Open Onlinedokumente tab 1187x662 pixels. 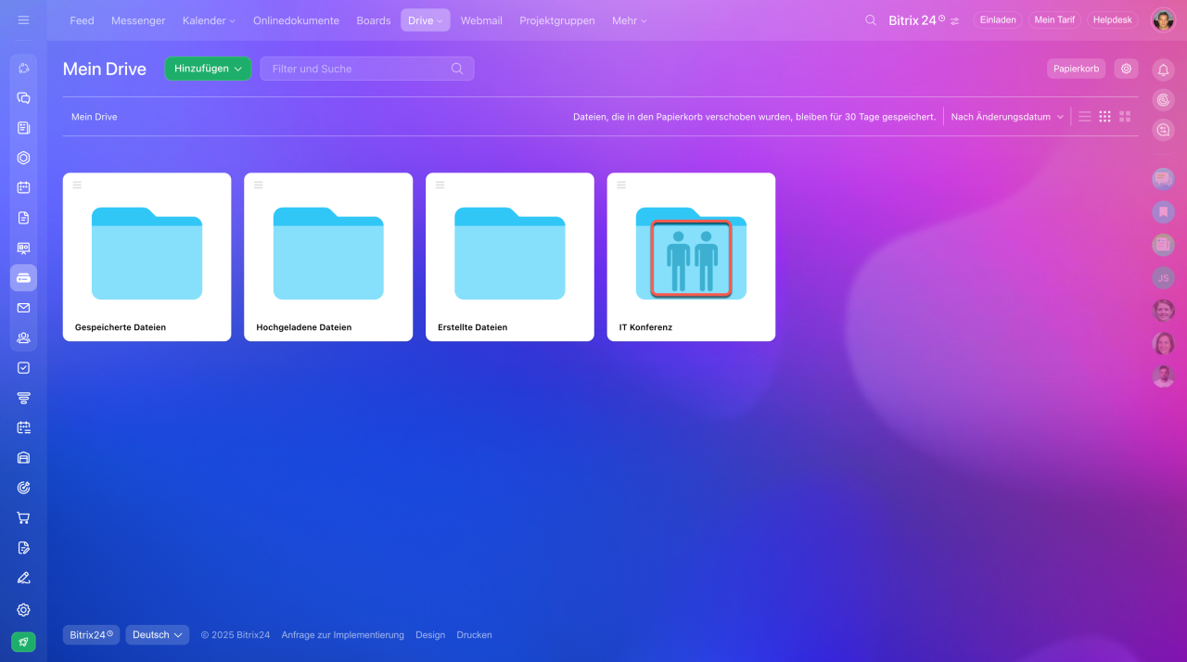tap(297, 20)
